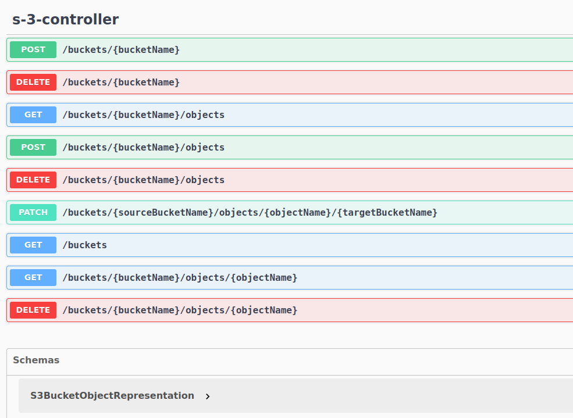Image resolution: width=573 pixels, height=418 pixels.
Task: Expand S3BucketObjectRepresentation chevron arrow
Action: pyautogui.click(x=208, y=396)
